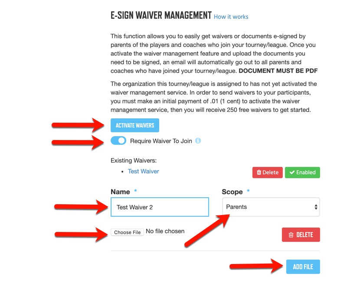Toggle the Require Waiver To Join switch
Image resolution: width=344 pixels, height=287 pixels.
tap(118, 140)
